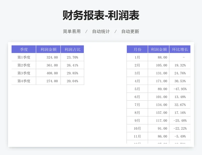202x155 pixels.
Task: Click the 自动更新 subtitle text
Action: 130,31
